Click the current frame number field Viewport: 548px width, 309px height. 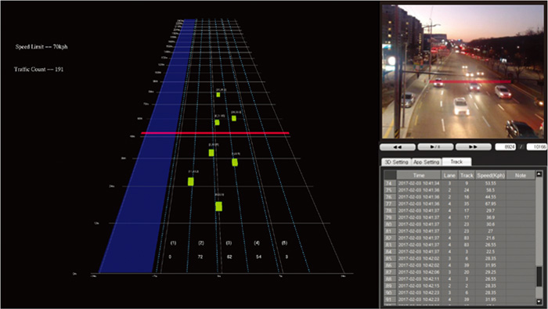coord(506,147)
